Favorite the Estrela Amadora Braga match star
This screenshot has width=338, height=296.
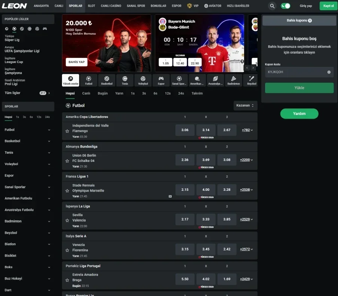point(67,280)
